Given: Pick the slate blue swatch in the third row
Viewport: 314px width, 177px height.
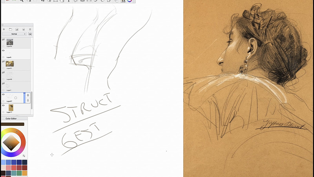Looking at the screenshot, I should click(8, 173).
